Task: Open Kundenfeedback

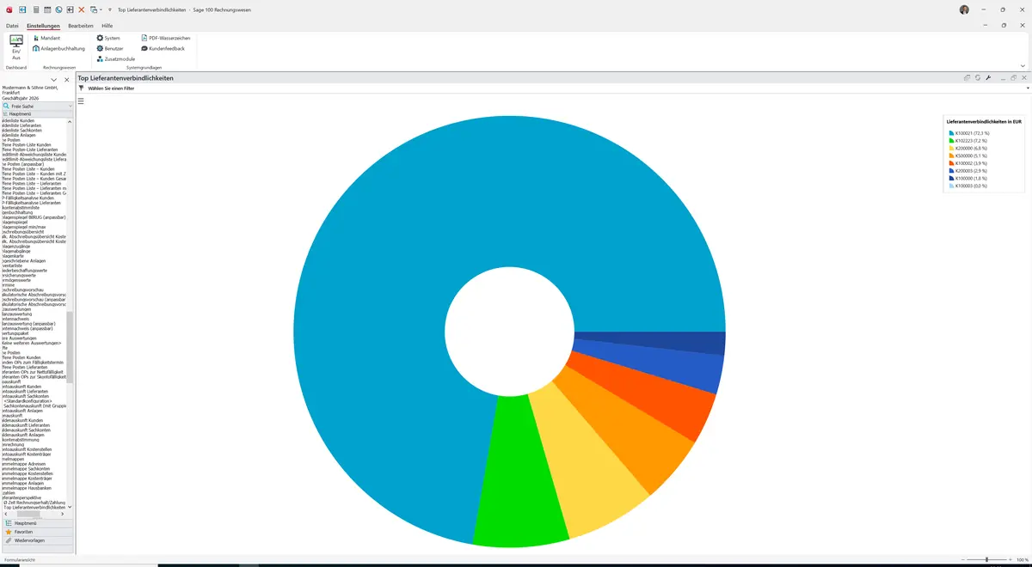Action: [163, 48]
